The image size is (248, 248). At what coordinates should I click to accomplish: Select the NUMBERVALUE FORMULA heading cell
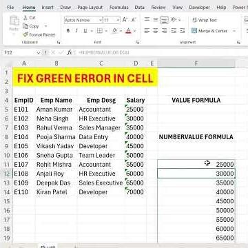coord(196,137)
